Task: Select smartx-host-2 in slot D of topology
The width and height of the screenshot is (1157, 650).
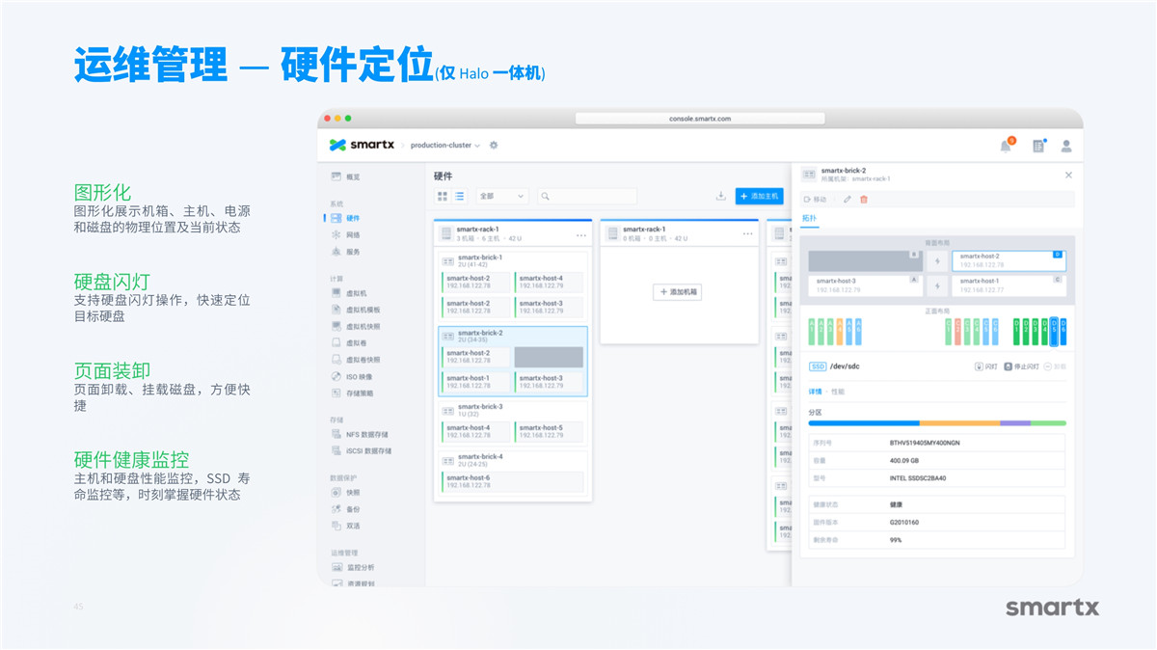Action: click(x=1009, y=260)
